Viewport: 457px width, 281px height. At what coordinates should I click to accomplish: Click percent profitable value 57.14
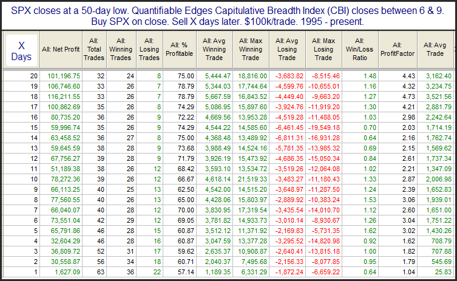pos(186,272)
